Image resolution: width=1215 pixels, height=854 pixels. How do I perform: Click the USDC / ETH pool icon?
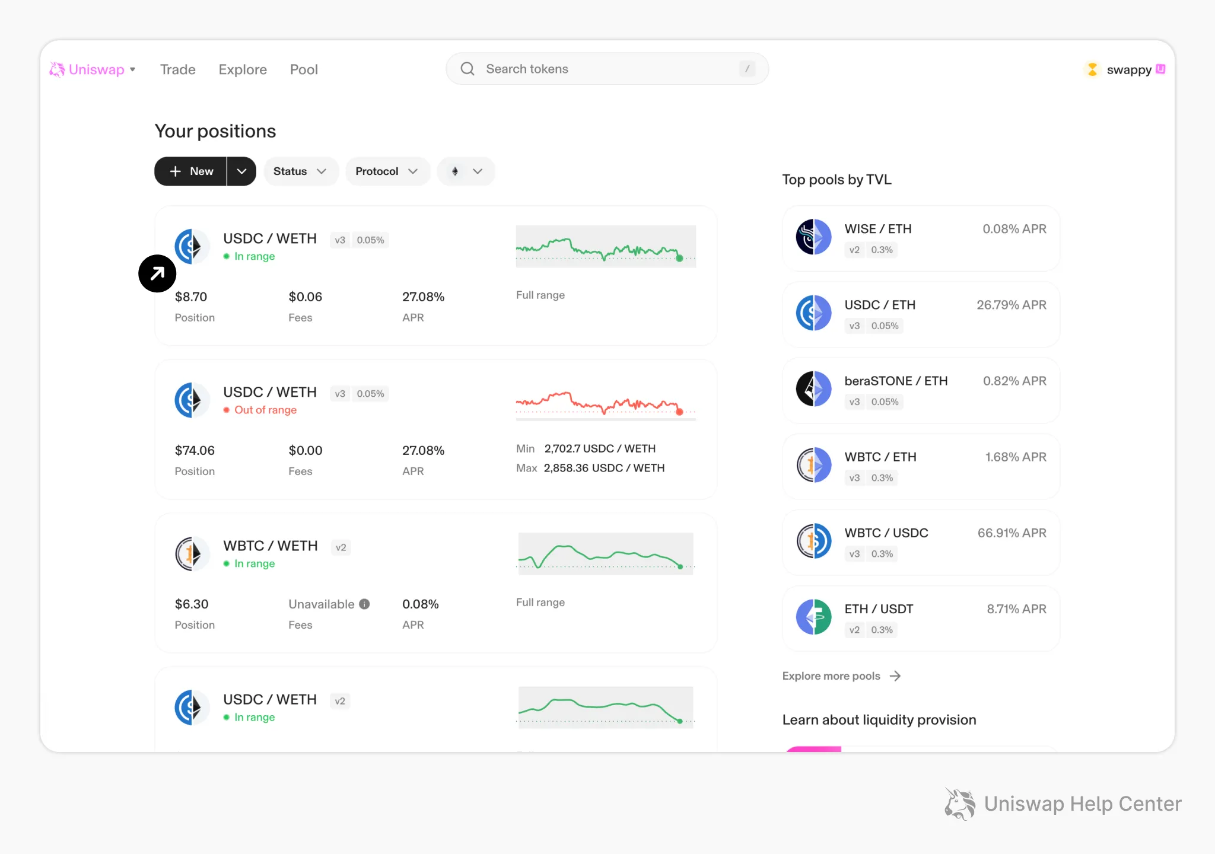click(x=813, y=313)
